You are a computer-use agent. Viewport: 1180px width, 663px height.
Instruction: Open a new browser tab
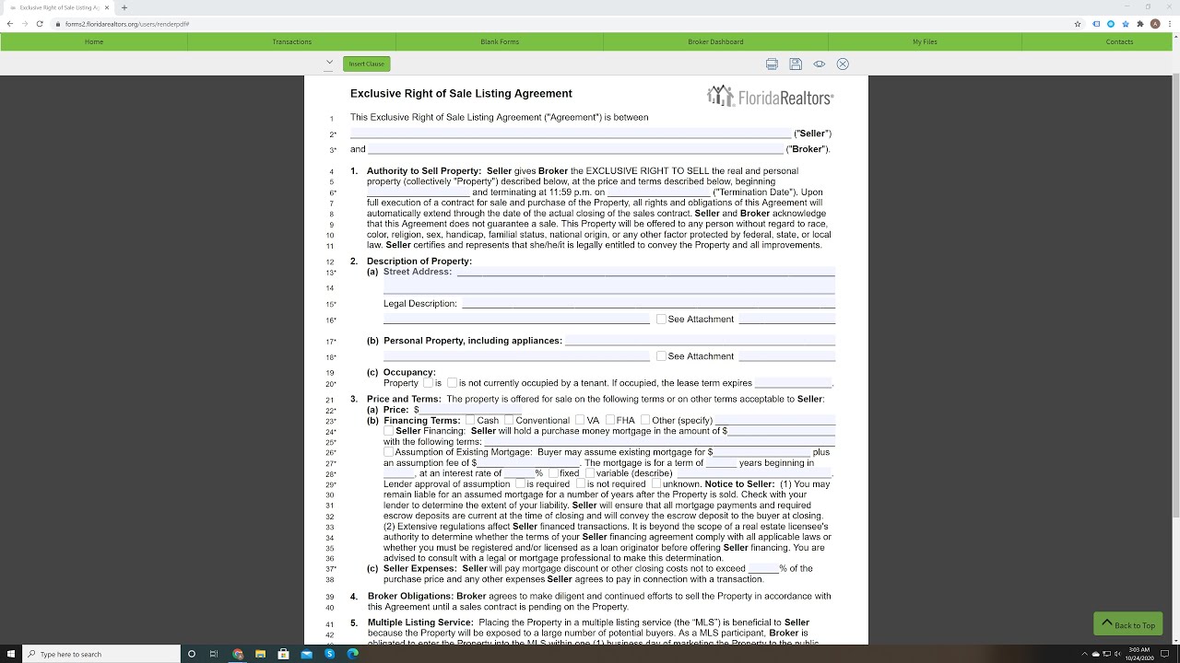tap(124, 7)
